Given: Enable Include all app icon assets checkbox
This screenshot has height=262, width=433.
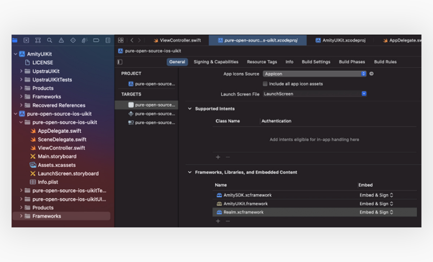Looking at the screenshot, I should (265, 84).
